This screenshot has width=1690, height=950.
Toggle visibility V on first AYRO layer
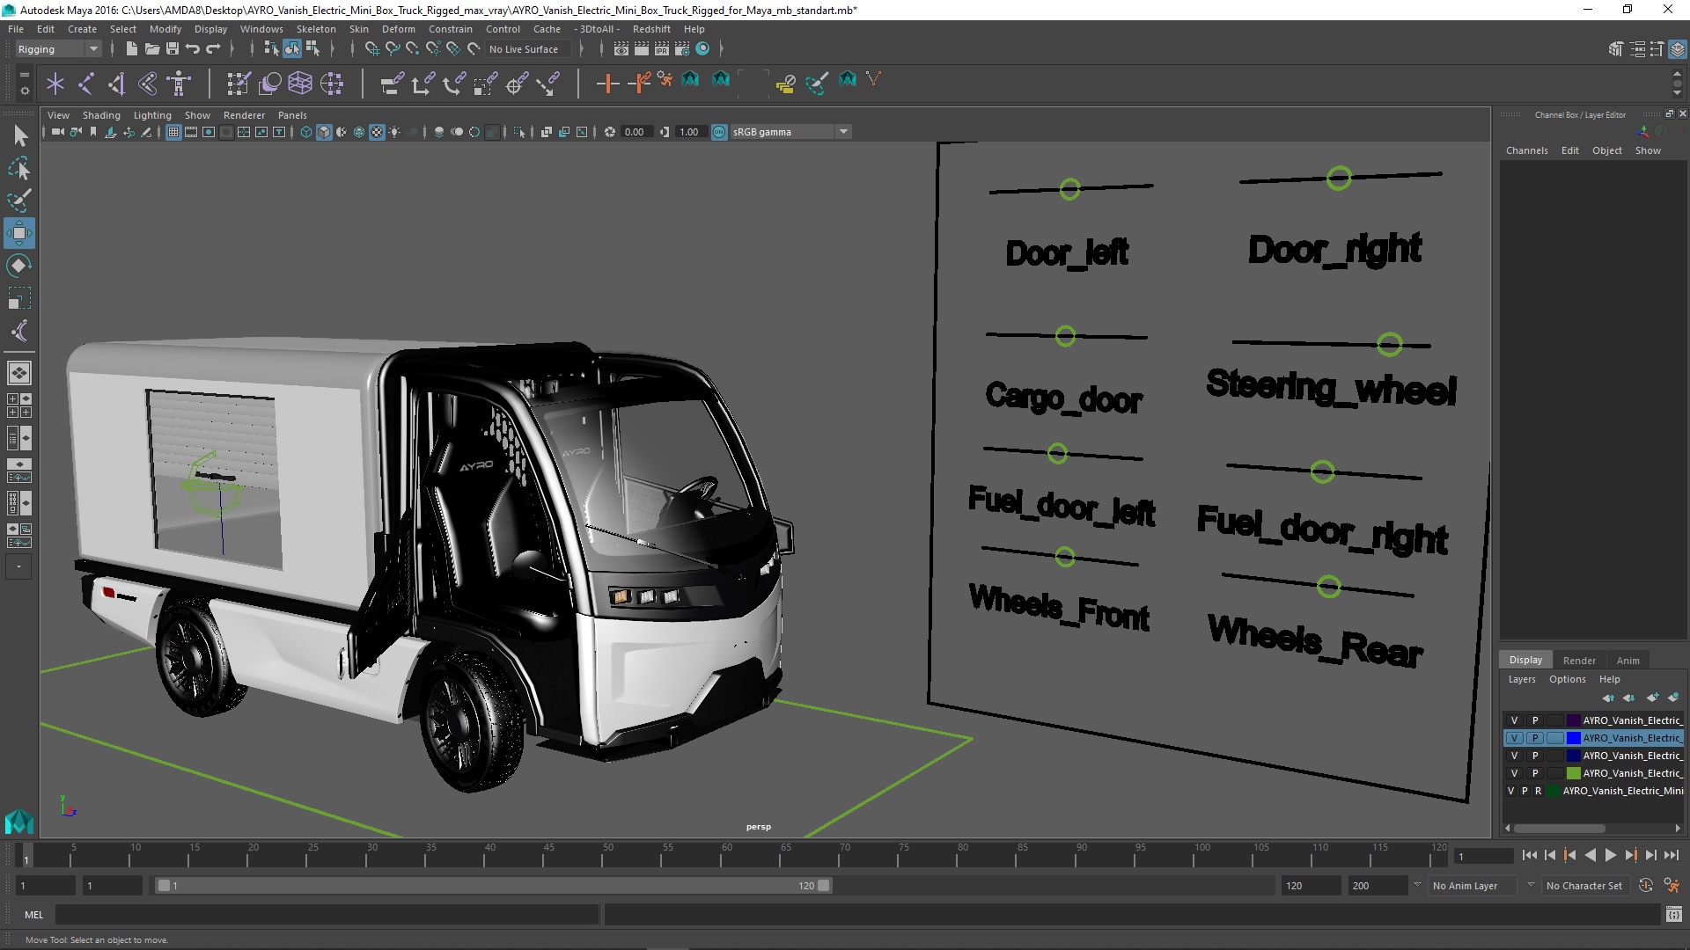pyautogui.click(x=1514, y=720)
